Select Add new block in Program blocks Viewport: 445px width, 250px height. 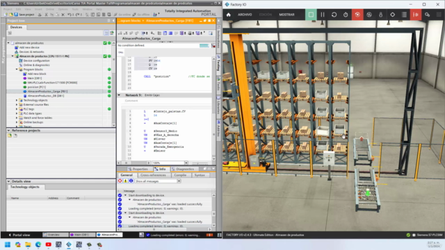tap(37, 74)
